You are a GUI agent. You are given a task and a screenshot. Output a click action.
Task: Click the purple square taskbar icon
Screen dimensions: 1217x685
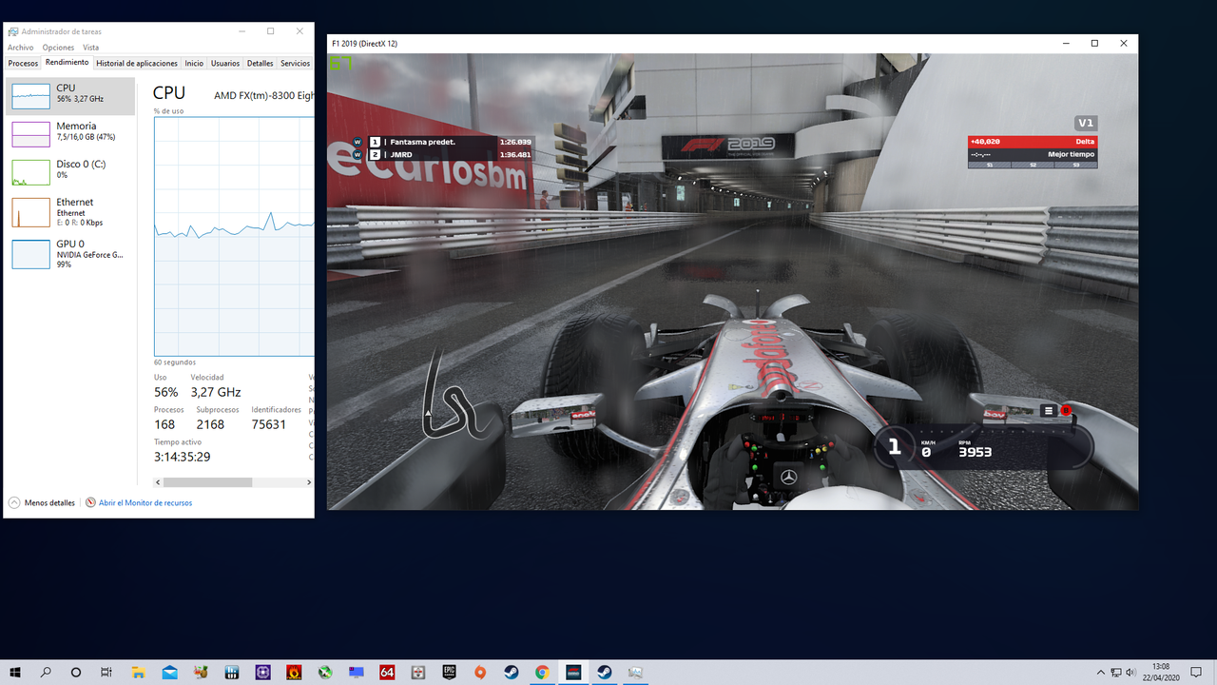(262, 672)
